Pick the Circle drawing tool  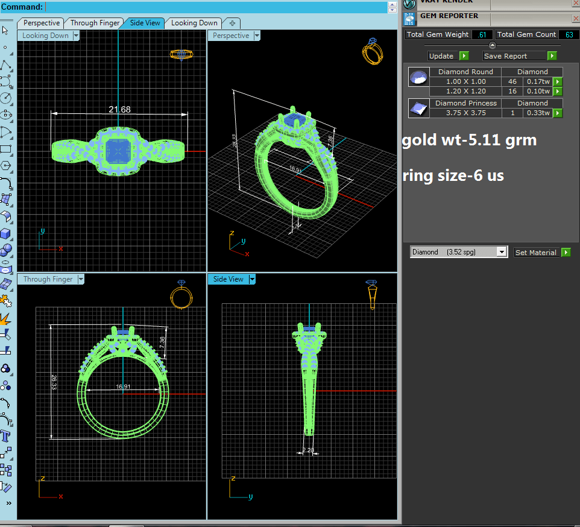[5, 97]
